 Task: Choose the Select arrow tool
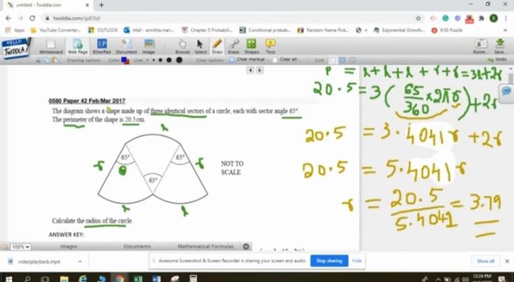point(201,46)
